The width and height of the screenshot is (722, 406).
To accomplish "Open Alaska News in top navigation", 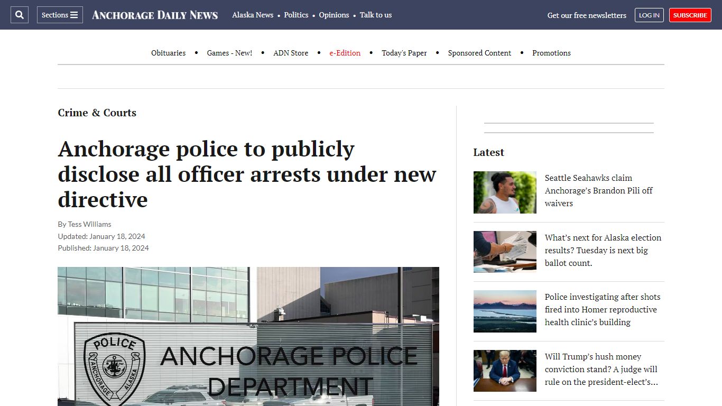I will click(x=253, y=15).
